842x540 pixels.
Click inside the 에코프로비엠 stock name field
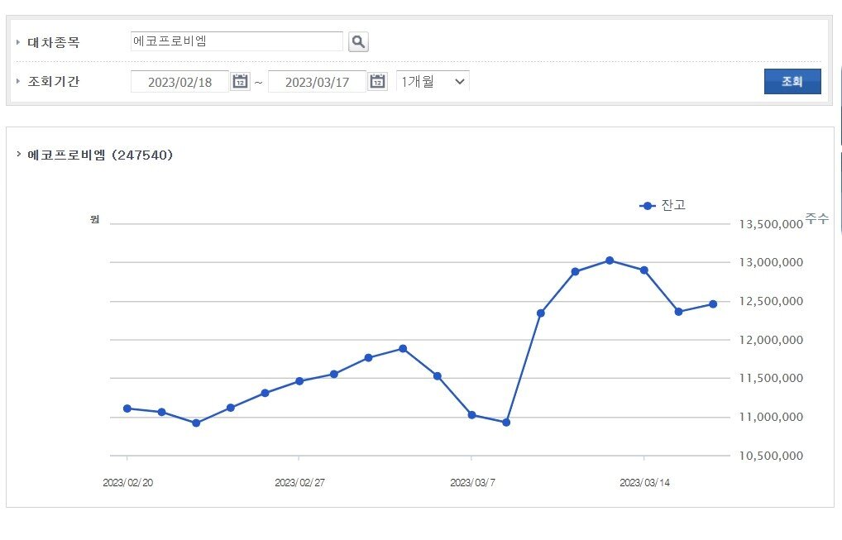tap(236, 40)
